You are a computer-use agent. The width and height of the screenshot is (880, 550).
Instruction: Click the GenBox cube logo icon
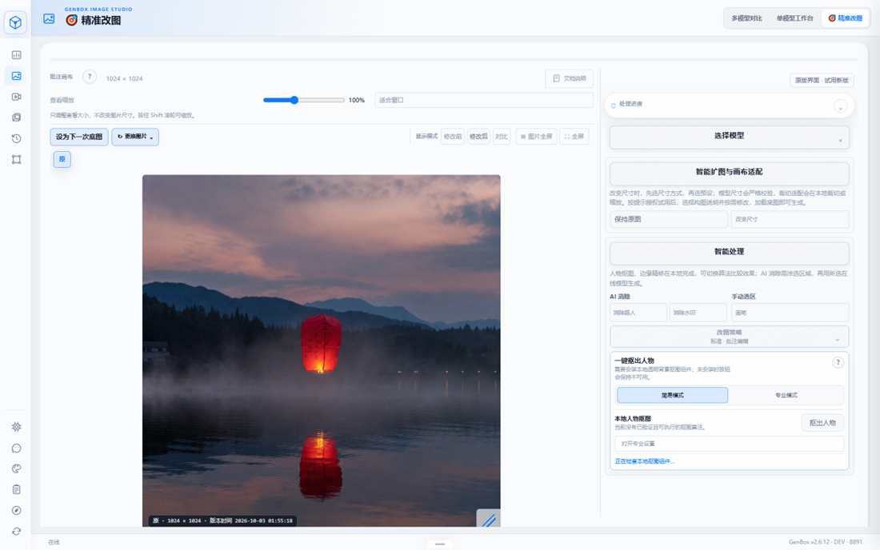click(x=15, y=22)
